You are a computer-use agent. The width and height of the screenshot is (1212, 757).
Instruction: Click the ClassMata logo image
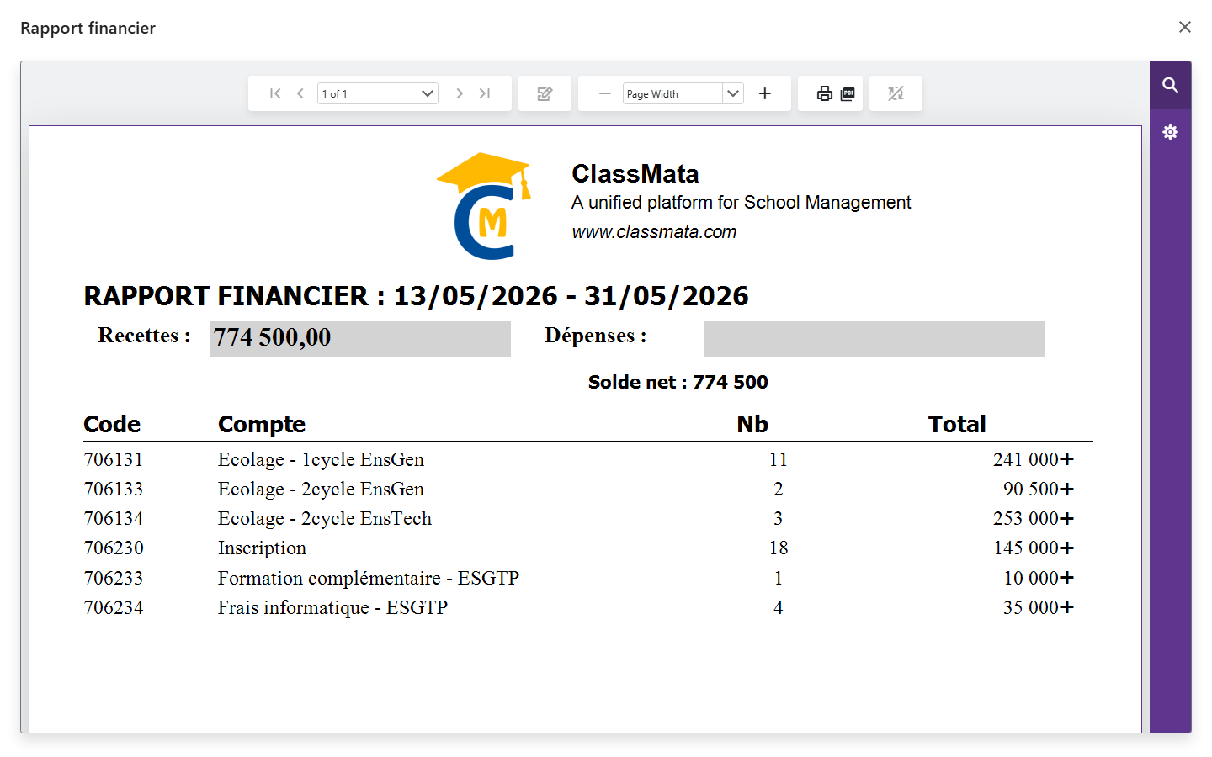click(484, 206)
